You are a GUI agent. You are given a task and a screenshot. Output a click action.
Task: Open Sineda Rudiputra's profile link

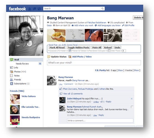tap(31, 117)
